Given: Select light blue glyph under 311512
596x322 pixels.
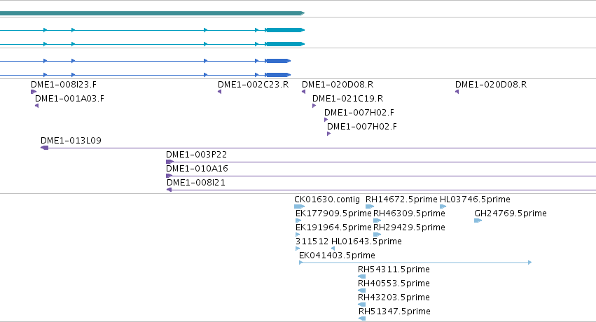Looking at the screenshot, I should (298, 248).
